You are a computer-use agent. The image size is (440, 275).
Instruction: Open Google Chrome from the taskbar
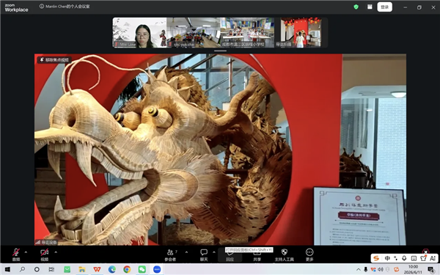127,269
